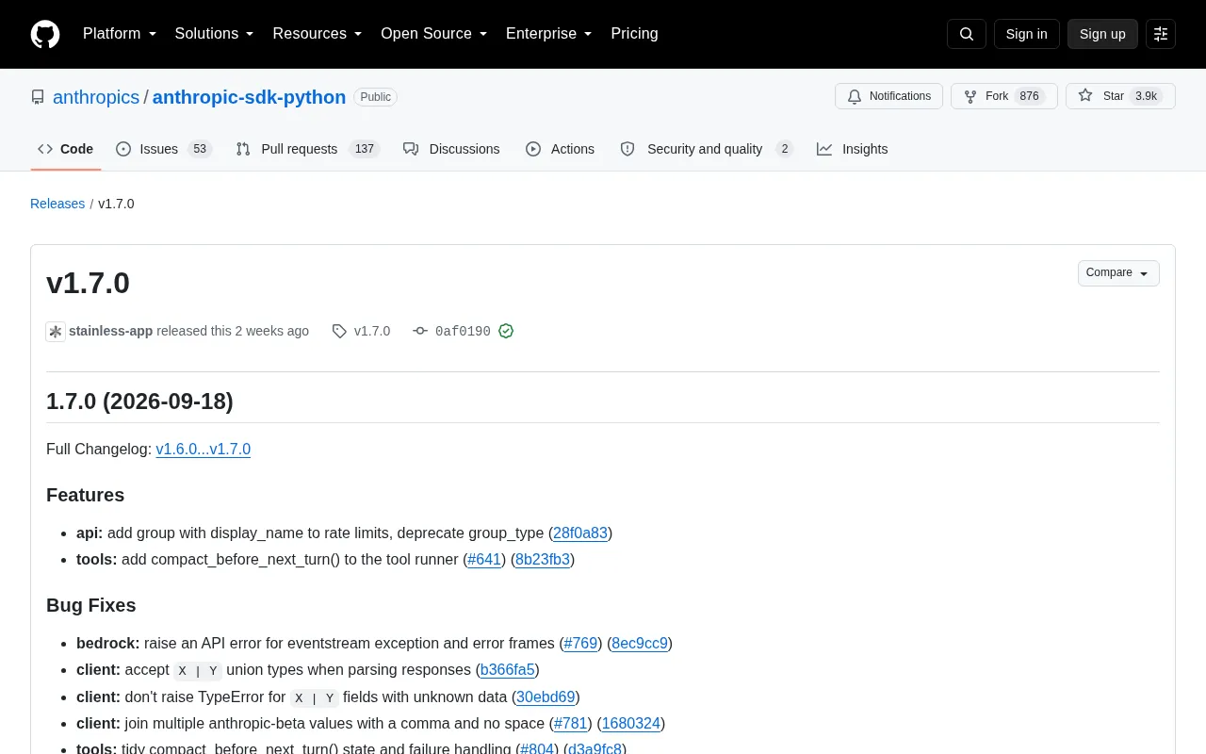The image size is (1206, 754).
Task: Open the Compare dropdown
Action: coord(1118,273)
